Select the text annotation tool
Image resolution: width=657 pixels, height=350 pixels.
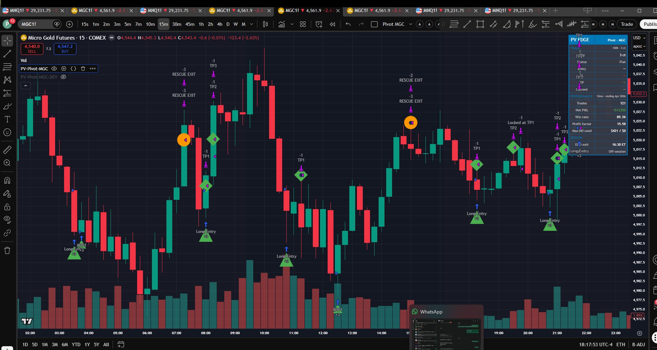click(x=7, y=119)
